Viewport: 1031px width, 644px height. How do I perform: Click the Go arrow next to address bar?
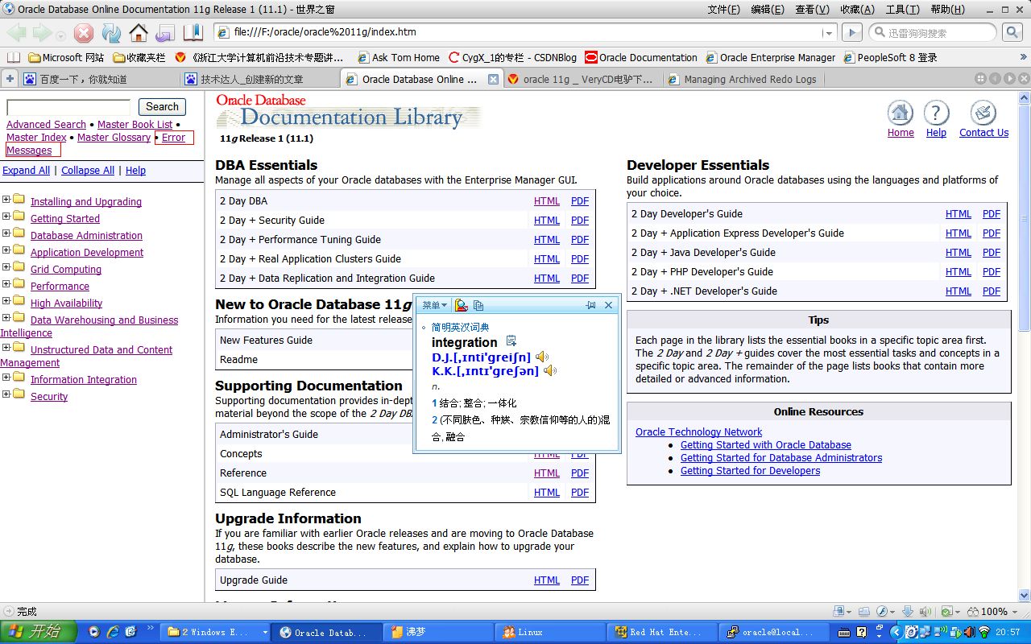coord(851,32)
